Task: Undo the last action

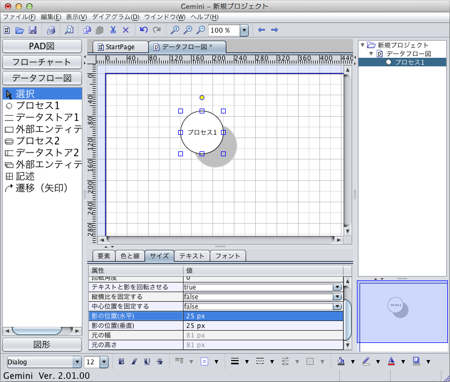Action: pos(144,29)
